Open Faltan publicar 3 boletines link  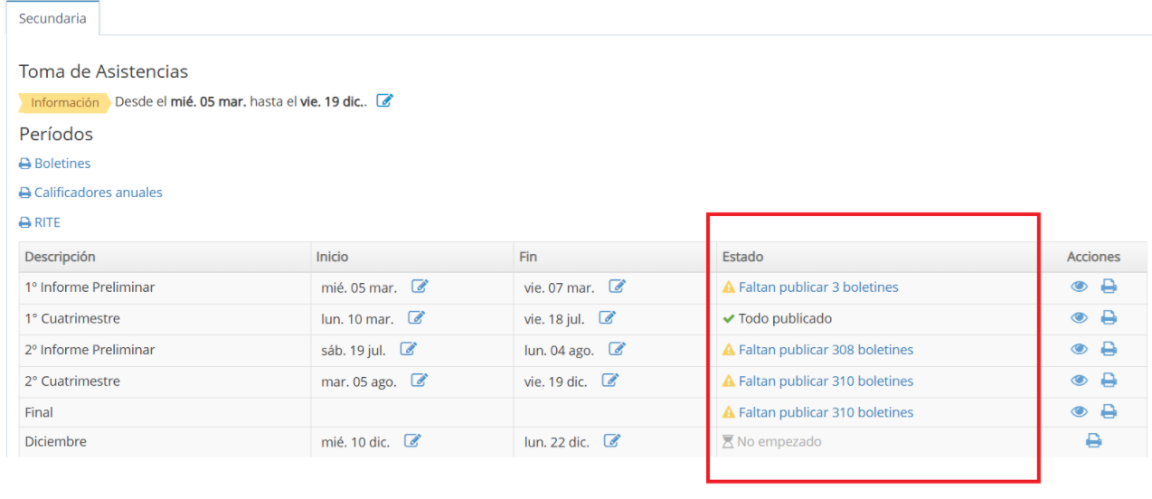pyautogui.click(x=817, y=287)
